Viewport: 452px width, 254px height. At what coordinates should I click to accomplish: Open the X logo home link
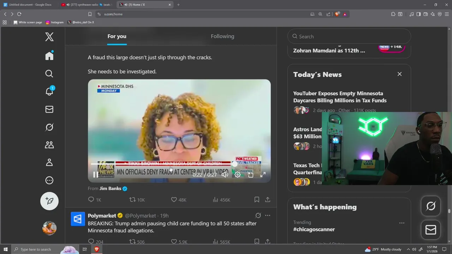(x=49, y=37)
